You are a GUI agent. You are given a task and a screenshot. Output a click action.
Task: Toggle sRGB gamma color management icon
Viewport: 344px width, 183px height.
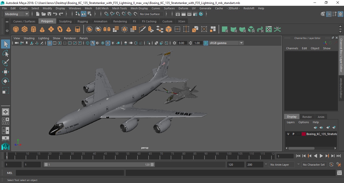click(206, 43)
